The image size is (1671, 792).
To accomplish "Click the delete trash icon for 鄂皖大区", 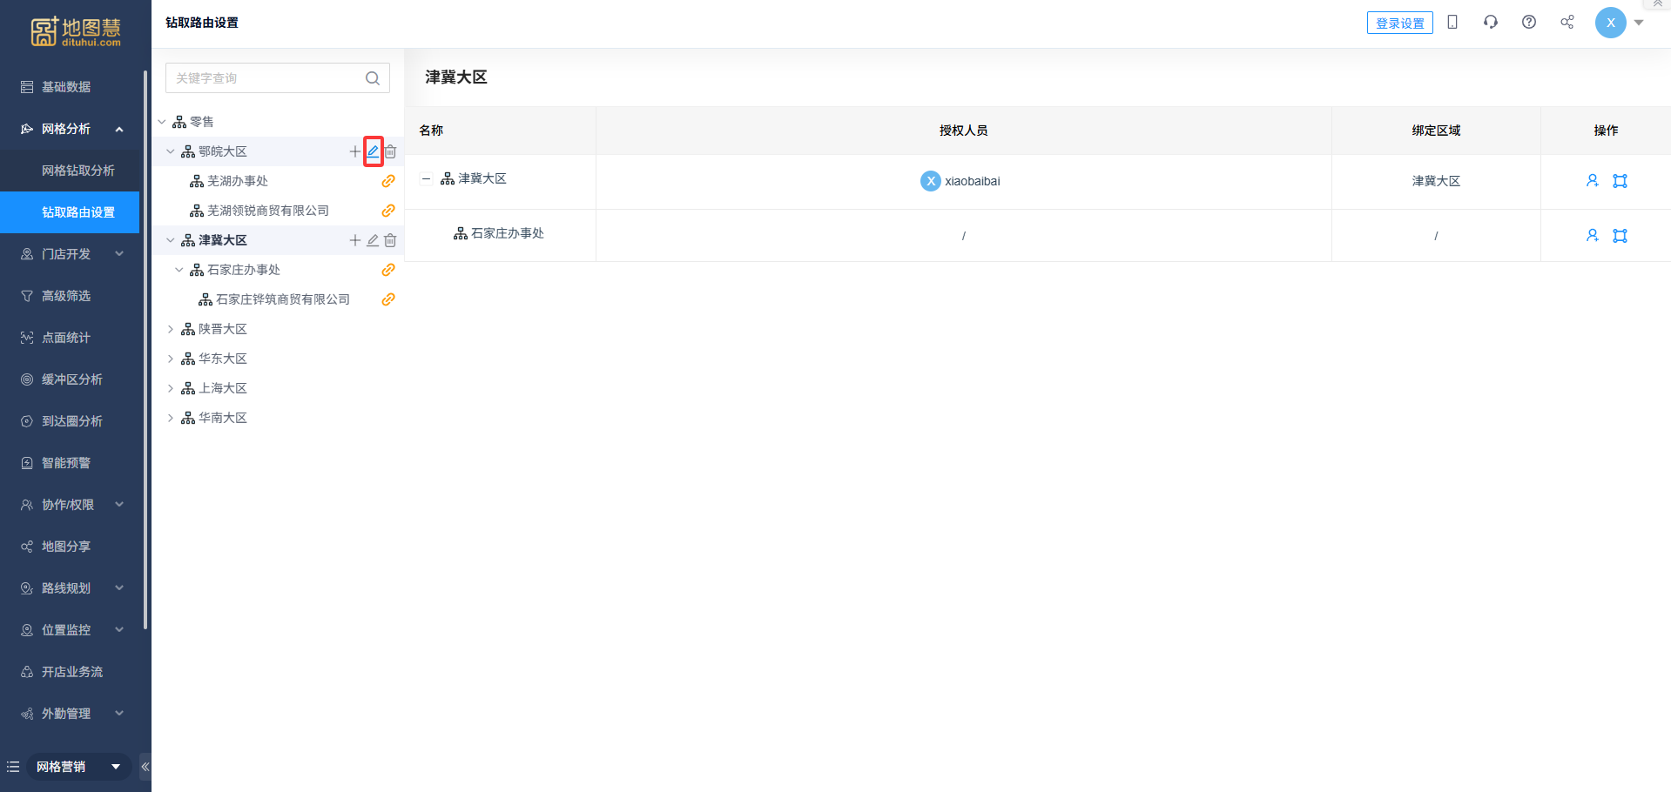I will point(391,151).
